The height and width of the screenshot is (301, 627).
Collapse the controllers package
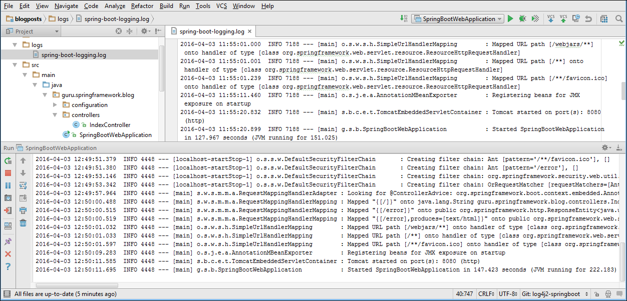(55, 115)
